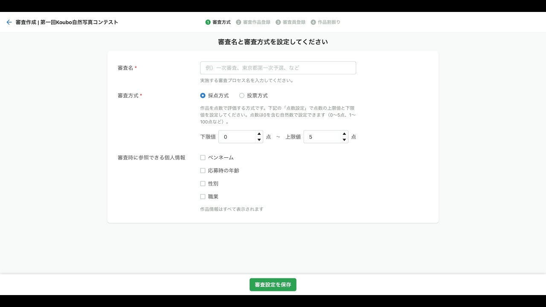Enable the ペンネーム checkbox
This screenshot has height=307, width=546.
[x=203, y=157]
